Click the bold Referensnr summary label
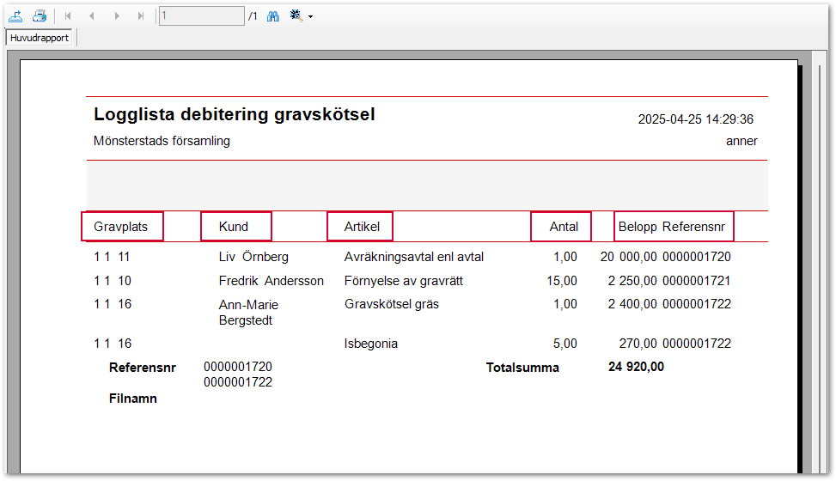This screenshot has height=481, width=836. tap(143, 368)
